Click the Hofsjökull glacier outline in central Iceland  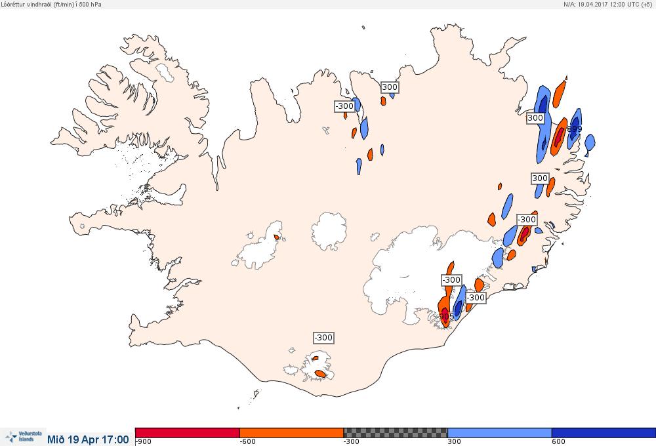[329, 231]
